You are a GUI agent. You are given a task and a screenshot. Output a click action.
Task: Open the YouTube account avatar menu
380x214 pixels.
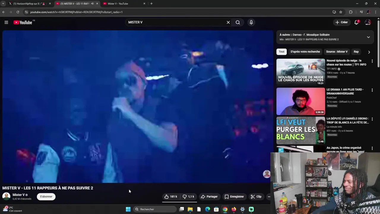(x=368, y=22)
